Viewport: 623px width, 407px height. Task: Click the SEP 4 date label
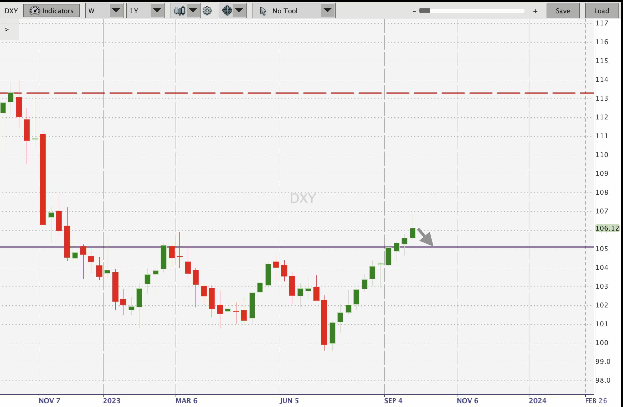click(x=393, y=401)
